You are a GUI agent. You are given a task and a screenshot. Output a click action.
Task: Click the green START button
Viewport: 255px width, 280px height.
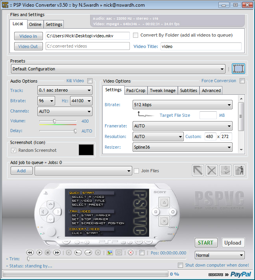tap(206, 243)
